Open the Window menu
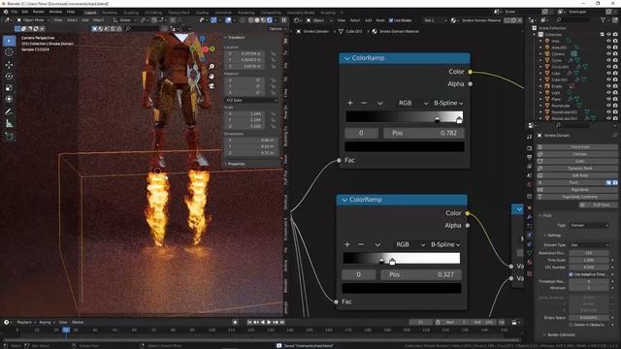The image size is (621, 349). [x=55, y=12]
